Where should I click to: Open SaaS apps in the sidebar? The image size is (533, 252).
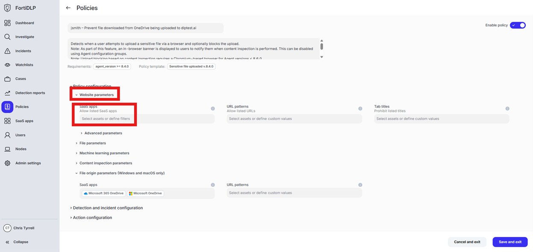pyautogui.click(x=24, y=121)
